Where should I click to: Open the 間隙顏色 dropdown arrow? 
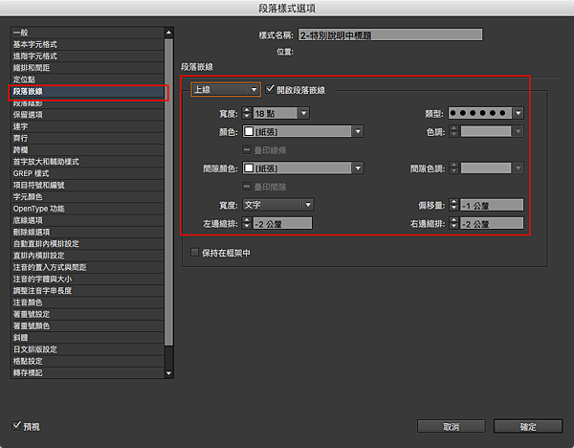[x=358, y=168]
